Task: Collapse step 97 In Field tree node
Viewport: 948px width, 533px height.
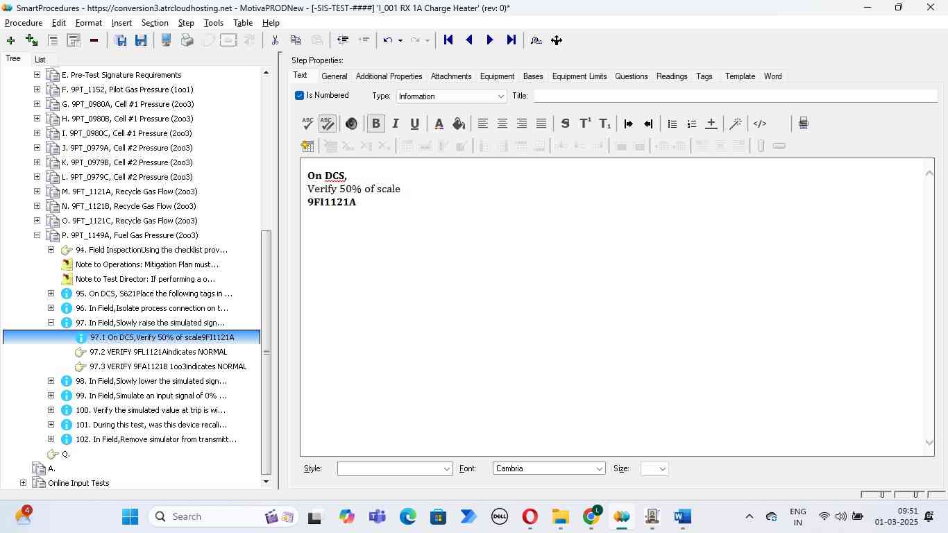Action: [x=51, y=323]
